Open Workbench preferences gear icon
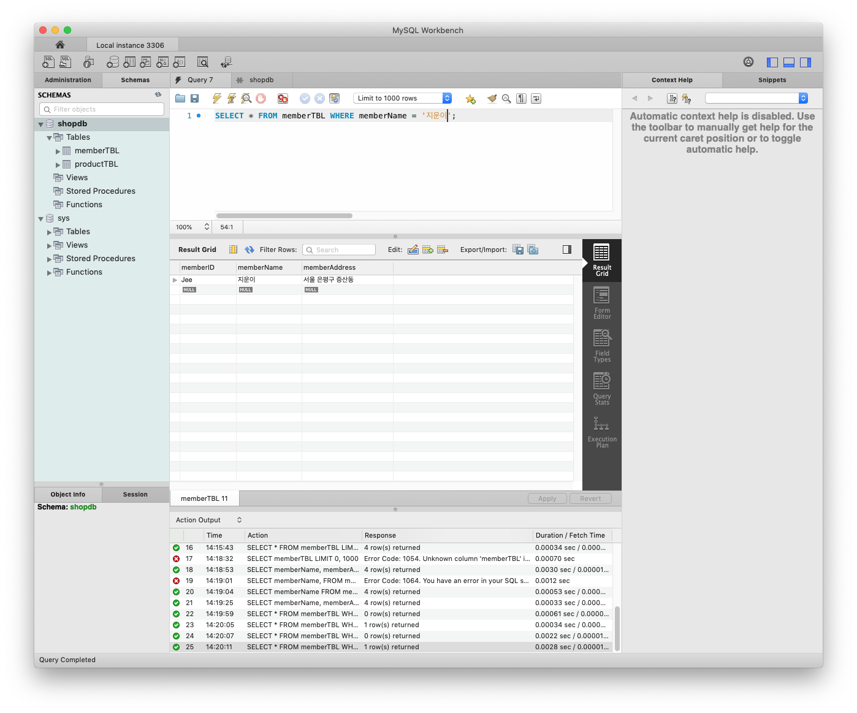857x713 pixels. (748, 62)
